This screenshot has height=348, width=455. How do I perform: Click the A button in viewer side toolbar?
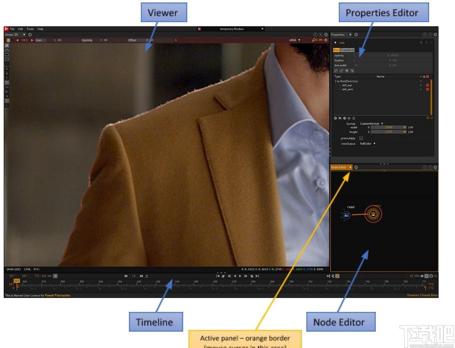coord(7,96)
